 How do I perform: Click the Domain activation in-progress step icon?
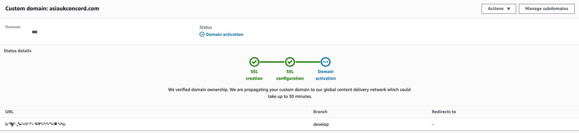coord(326,62)
